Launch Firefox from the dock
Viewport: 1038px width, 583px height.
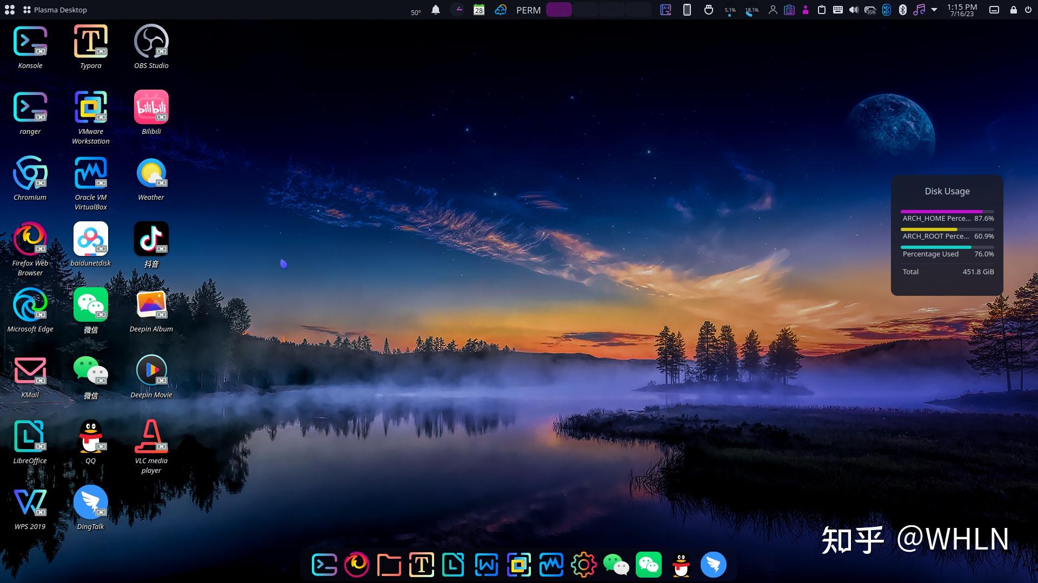coord(356,565)
